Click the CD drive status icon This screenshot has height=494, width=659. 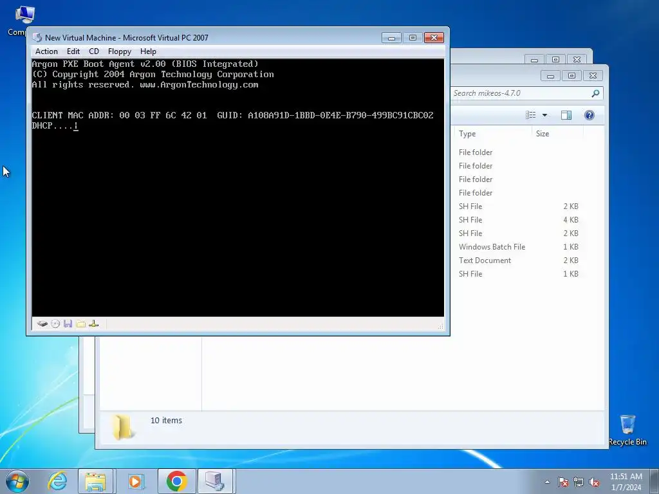point(55,324)
